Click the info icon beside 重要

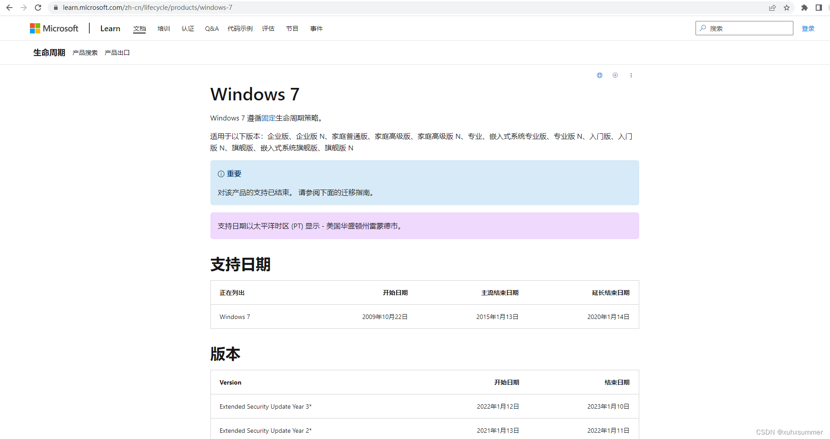click(221, 174)
